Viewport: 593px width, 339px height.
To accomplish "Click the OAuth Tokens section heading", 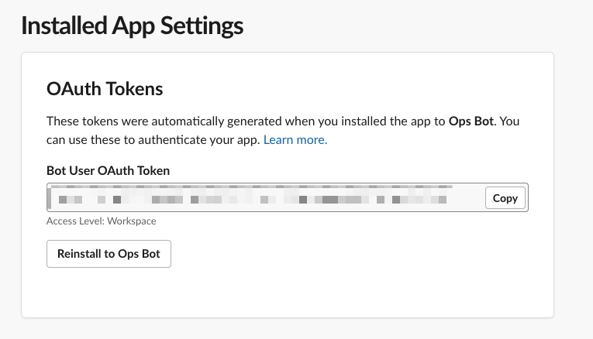I will (105, 89).
